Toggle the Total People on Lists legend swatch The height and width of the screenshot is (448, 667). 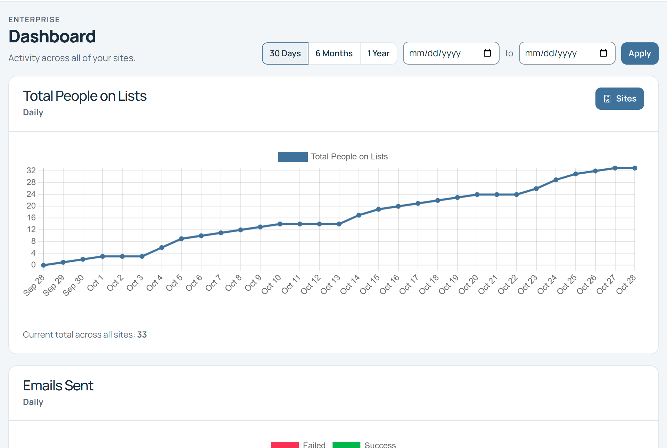point(293,157)
